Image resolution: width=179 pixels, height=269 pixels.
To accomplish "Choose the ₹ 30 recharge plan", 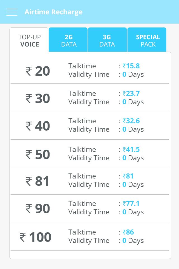I will click(90, 98).
